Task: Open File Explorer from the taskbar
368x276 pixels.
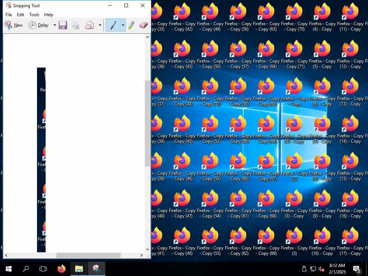Action: [79, 269]
